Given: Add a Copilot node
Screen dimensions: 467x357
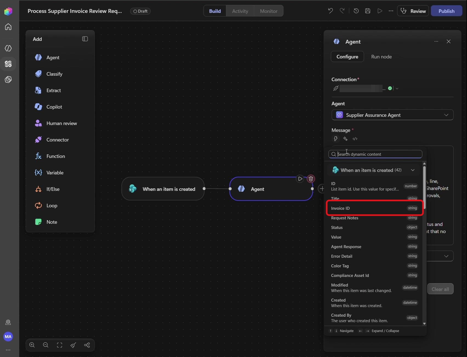Looking at the screenshot, I should coord(60,107).
